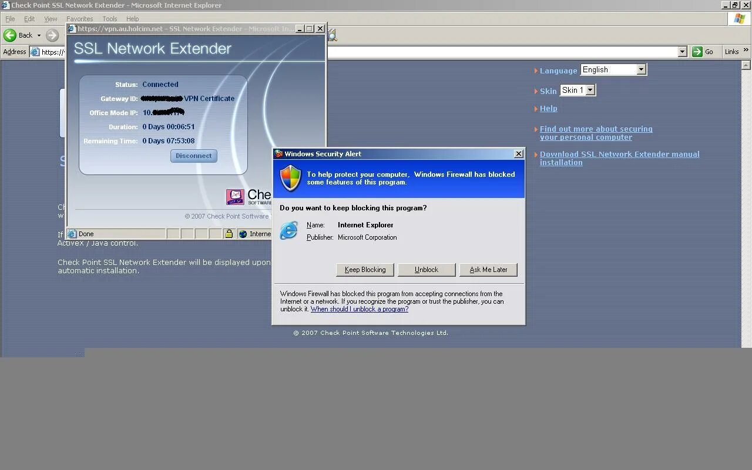Viewport: 752px width, 470px height.
Task: Click the green Go arrow button
Action: pos(697,52)
